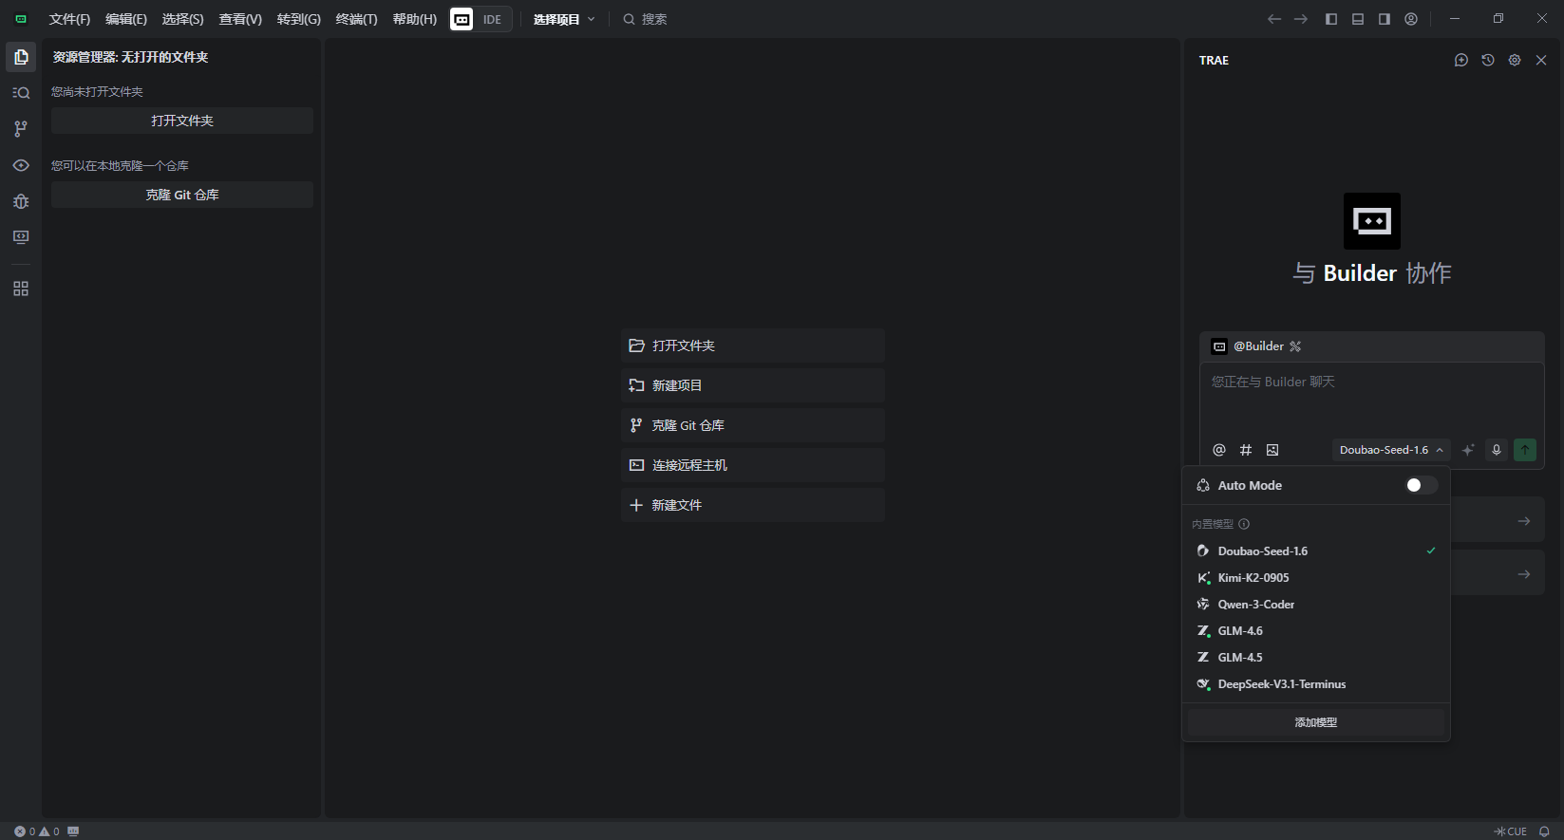Viewport: 1564px width, 840px height.
Task: Go forward with the right arrow
Action: click(x=1301, y=19)
